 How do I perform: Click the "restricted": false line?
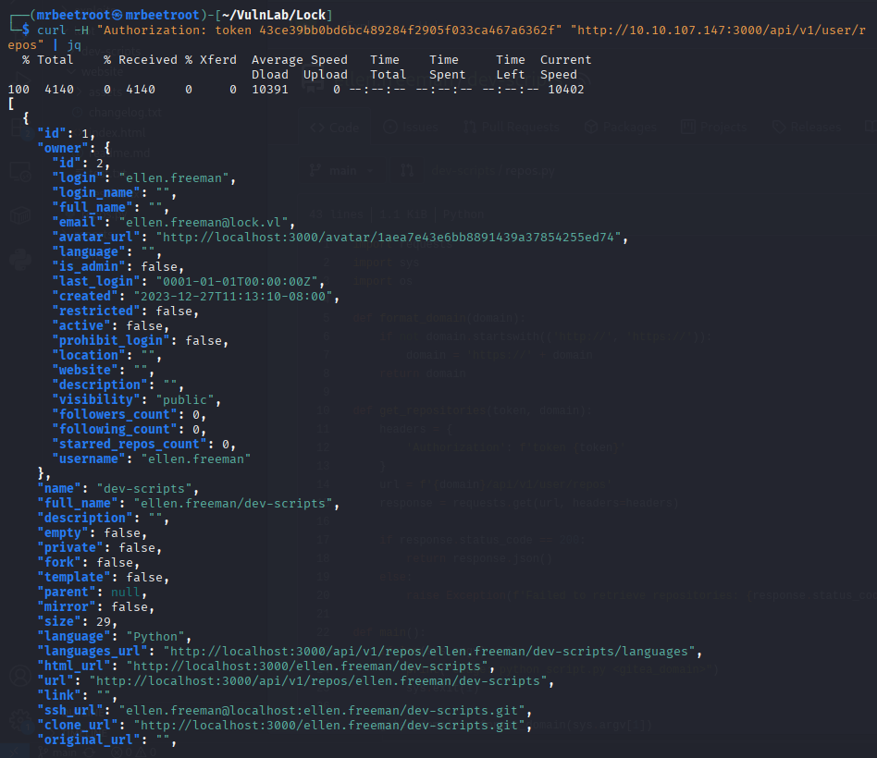125,311
